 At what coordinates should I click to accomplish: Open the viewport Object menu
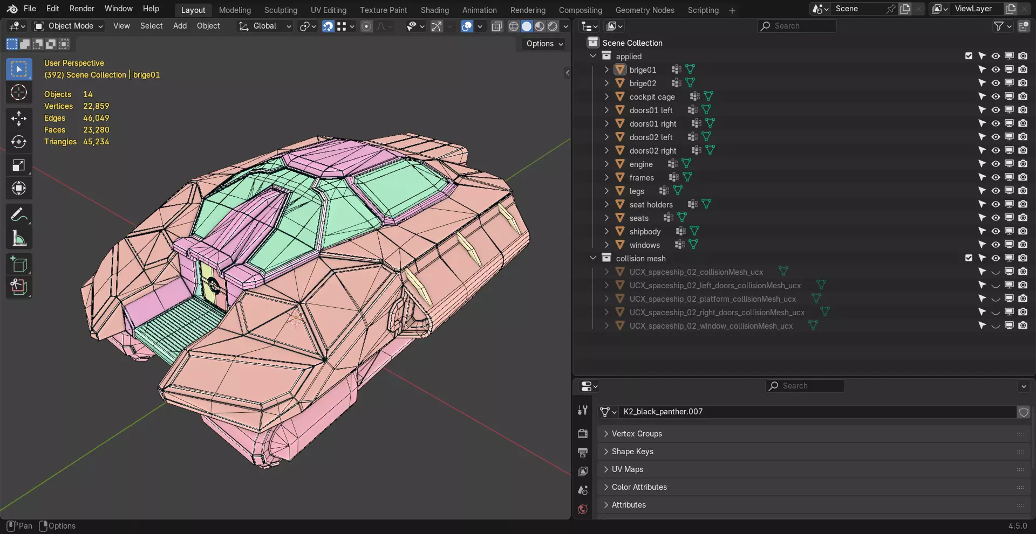pyautogui.click(x=208, y=26)
